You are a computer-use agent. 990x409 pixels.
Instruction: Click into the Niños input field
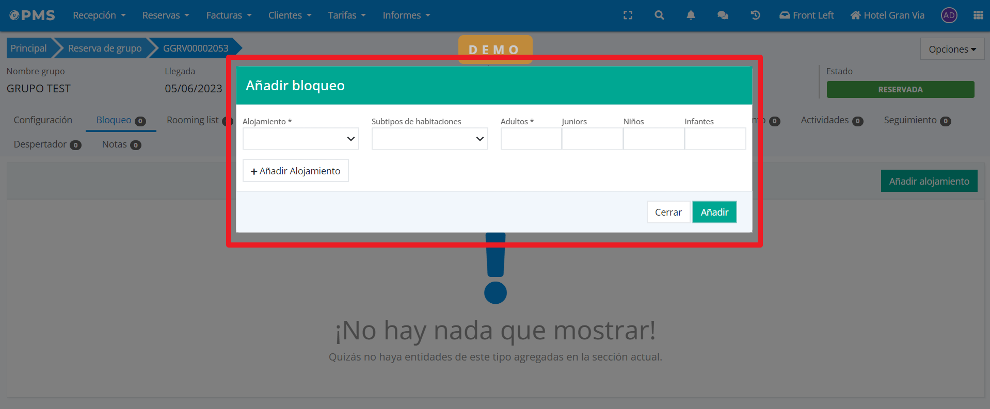pyautogui.click(x=653, y=139)
